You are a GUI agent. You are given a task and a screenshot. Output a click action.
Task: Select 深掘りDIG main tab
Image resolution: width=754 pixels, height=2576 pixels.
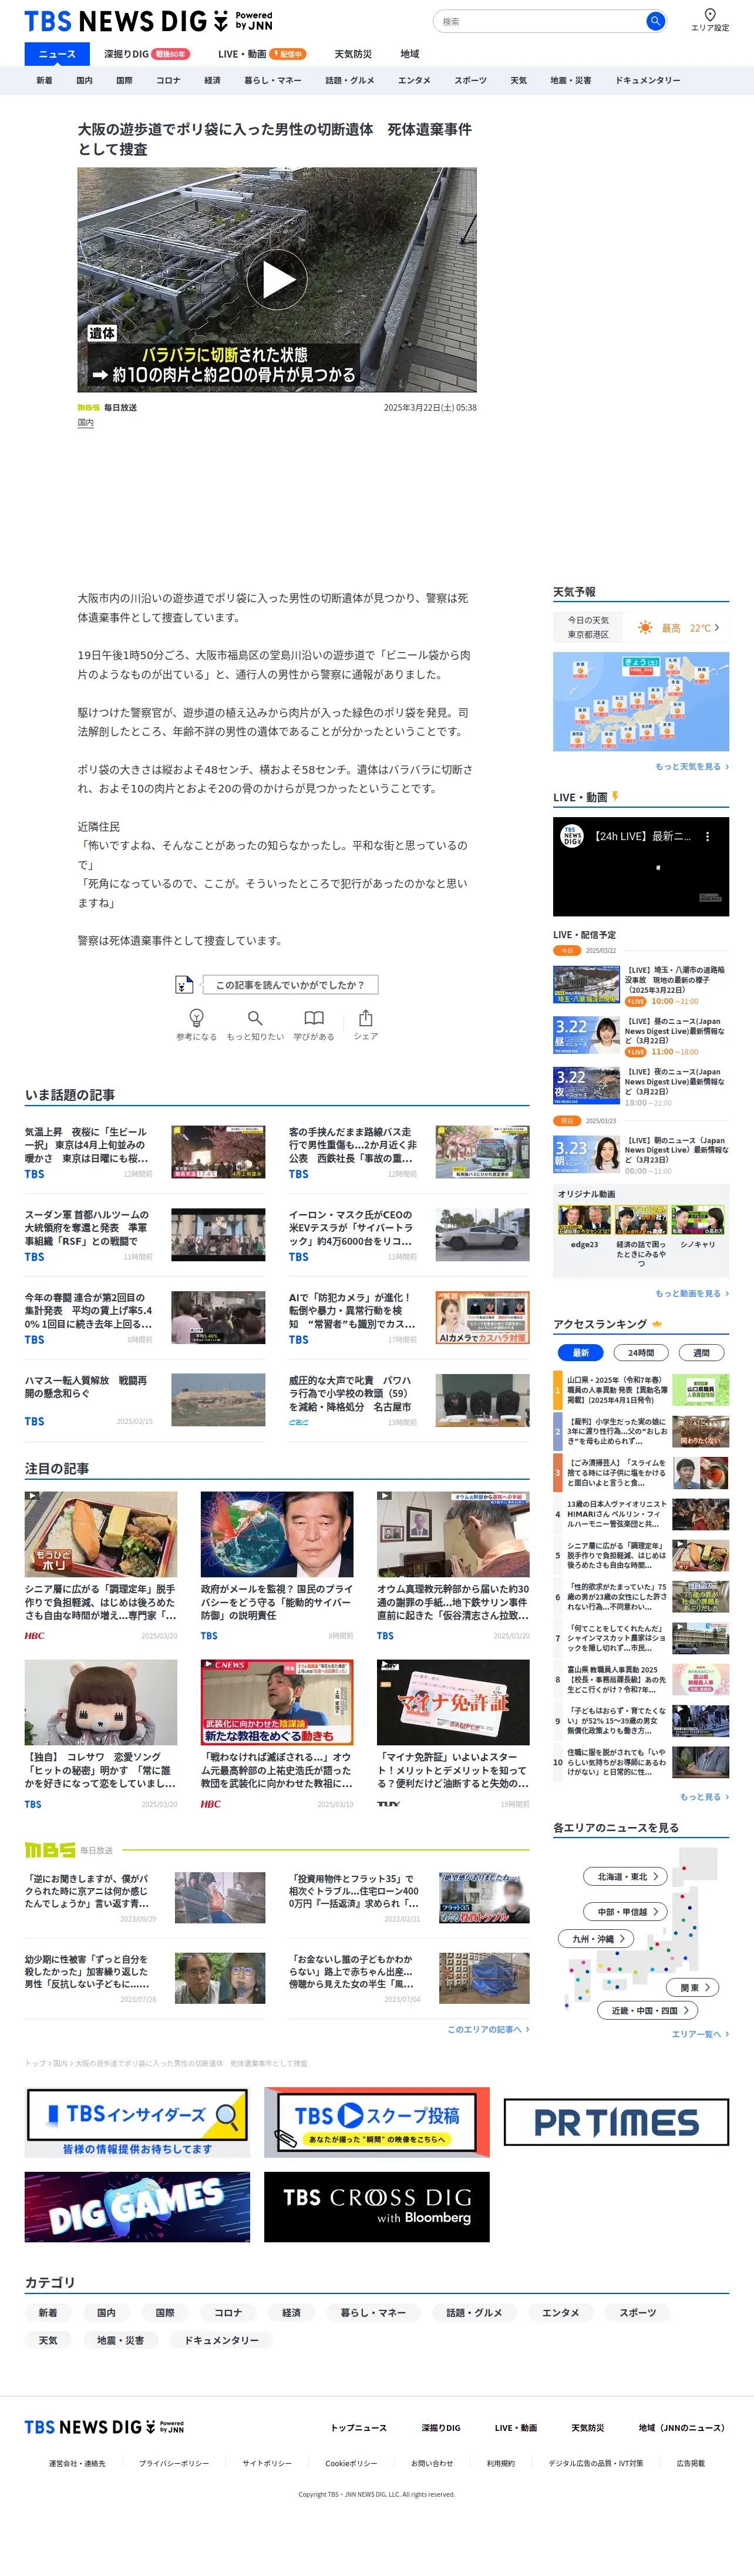point(146,54)
